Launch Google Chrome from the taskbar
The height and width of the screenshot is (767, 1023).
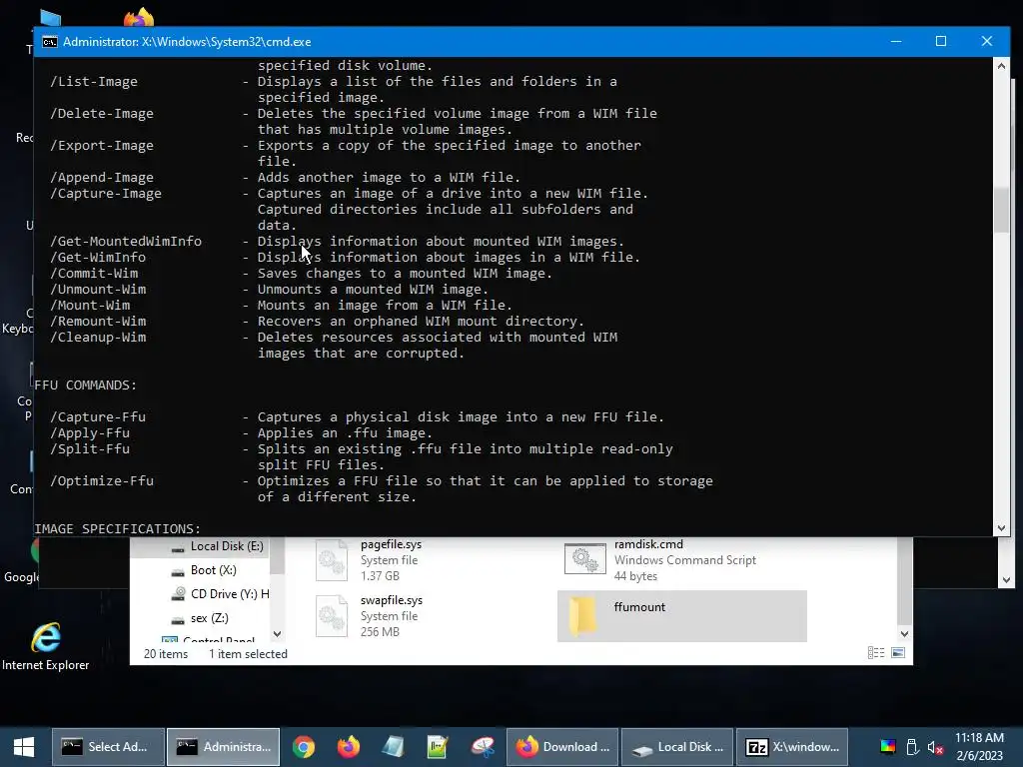304,747
